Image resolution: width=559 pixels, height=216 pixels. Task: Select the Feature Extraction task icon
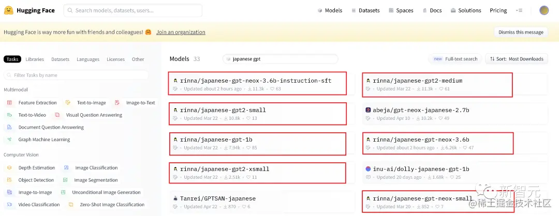coord(10,102)
